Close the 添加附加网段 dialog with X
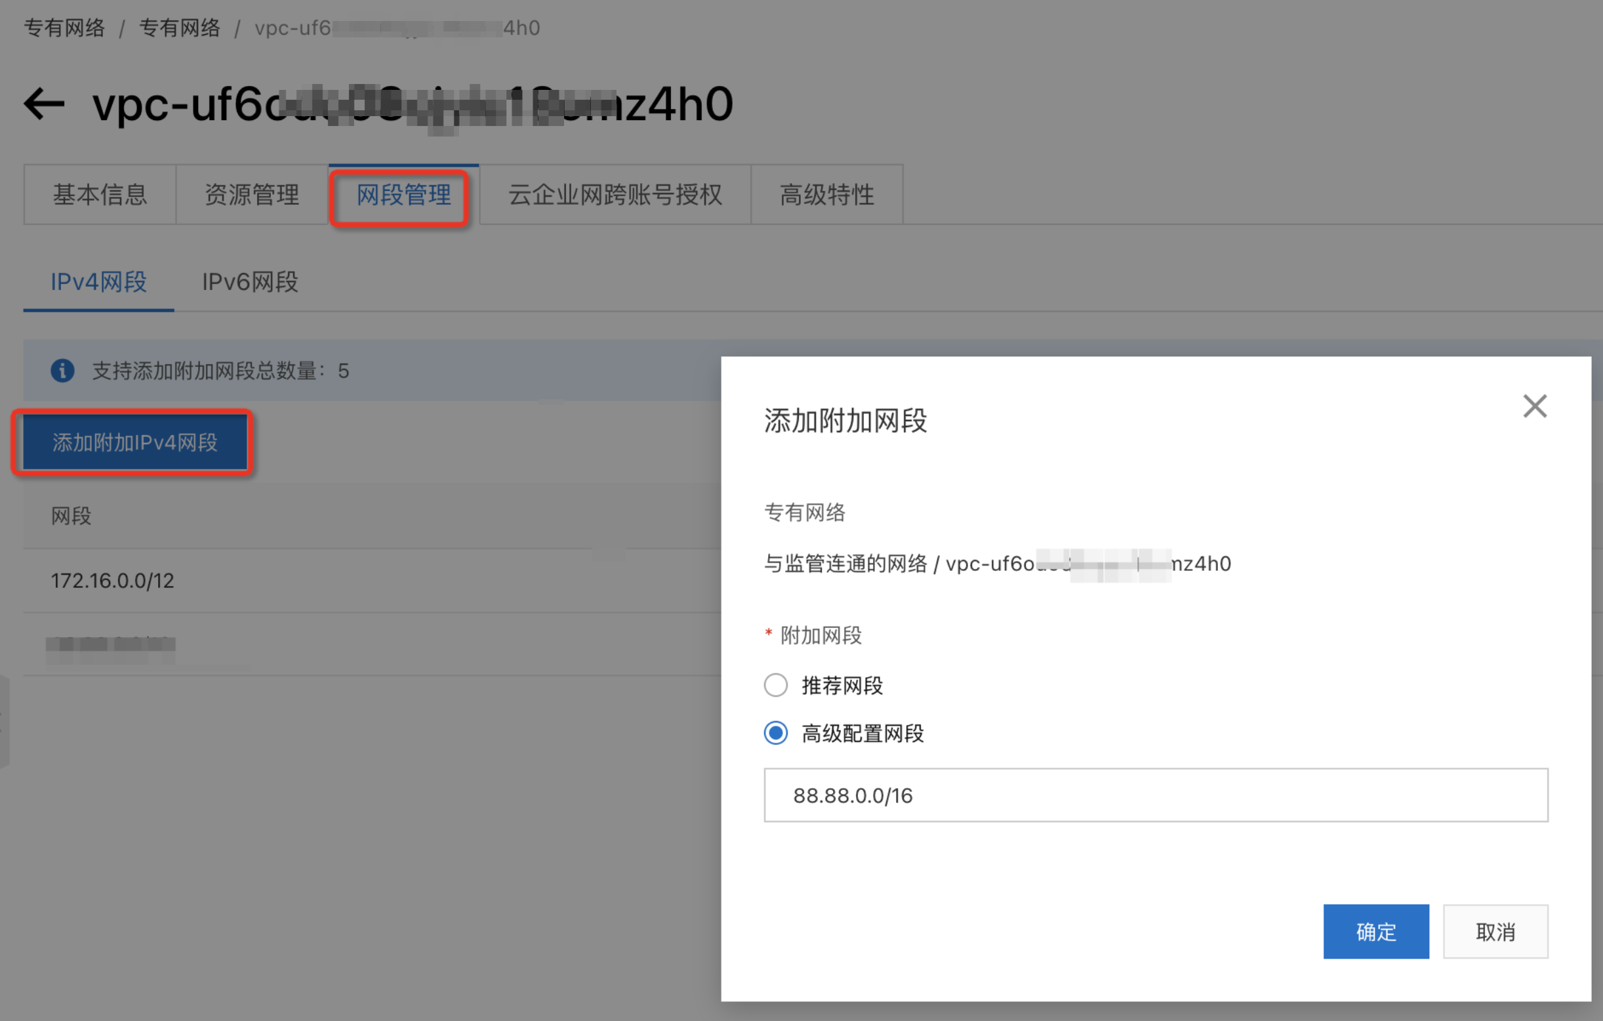 [1534, 406]
